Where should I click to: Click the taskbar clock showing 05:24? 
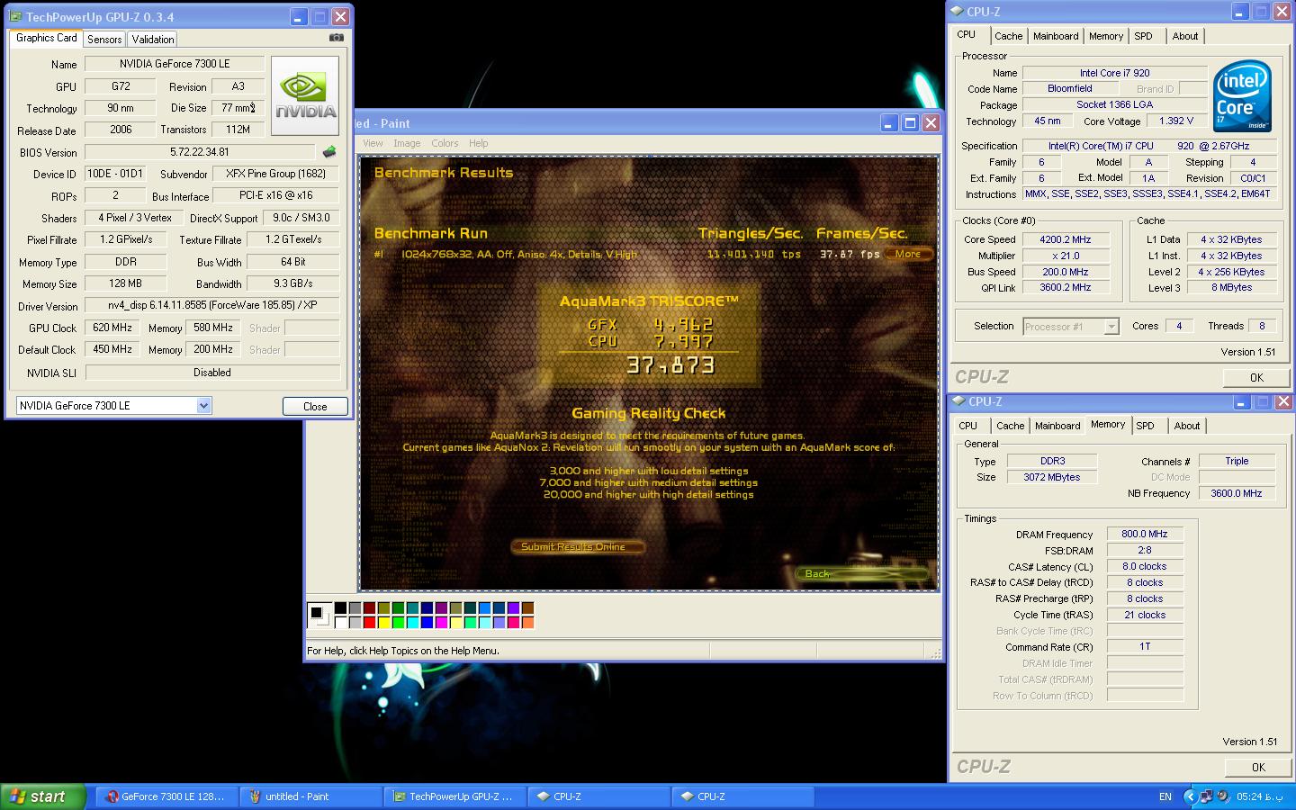(1258, 796)
